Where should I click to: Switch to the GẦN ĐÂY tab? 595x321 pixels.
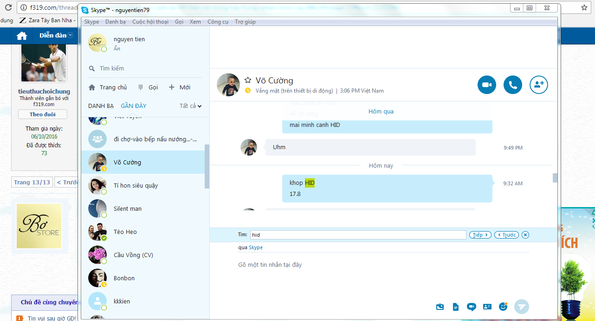pos(134,106)
